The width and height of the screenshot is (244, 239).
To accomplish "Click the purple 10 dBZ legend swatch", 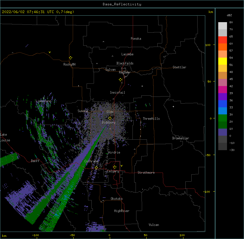I will click(222, 132).
